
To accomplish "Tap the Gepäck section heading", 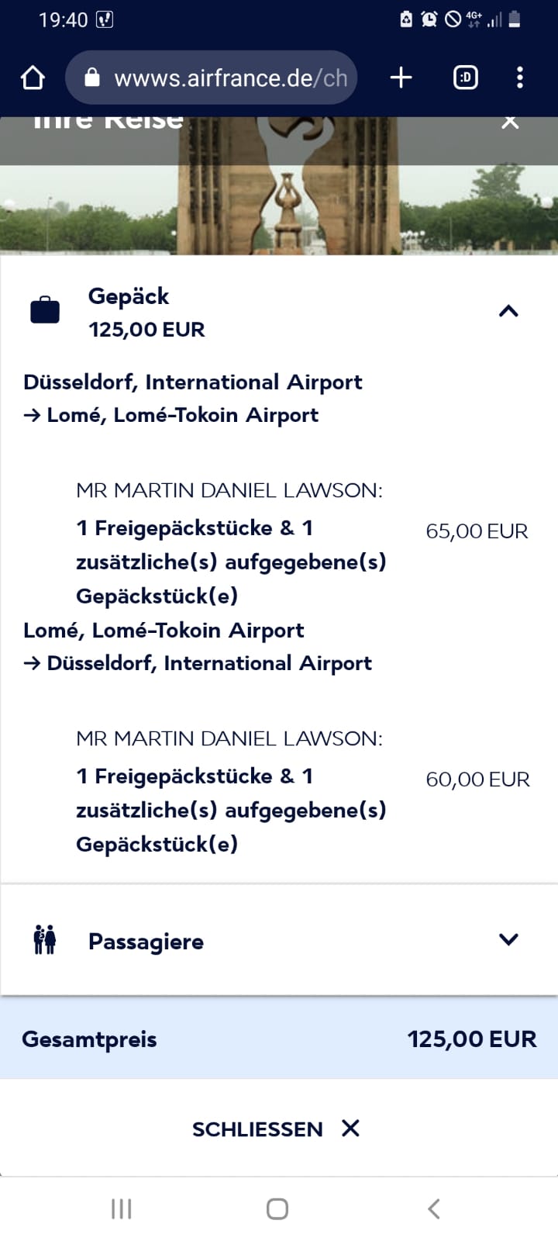I will (129, 296).
